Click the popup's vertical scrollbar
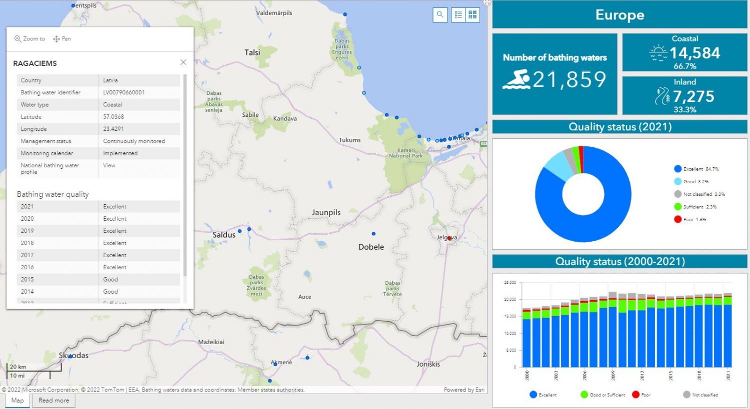 (x=185, y=175)
